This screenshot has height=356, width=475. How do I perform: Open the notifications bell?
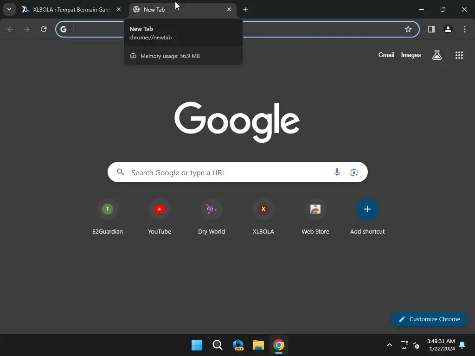pos(462,345)
